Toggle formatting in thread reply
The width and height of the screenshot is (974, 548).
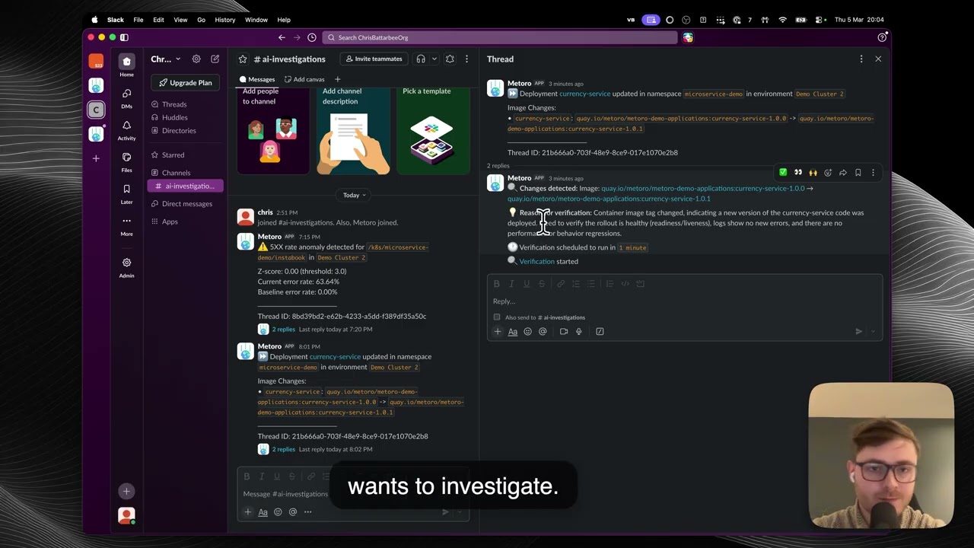pyautogui.click(x=513, y=331)
